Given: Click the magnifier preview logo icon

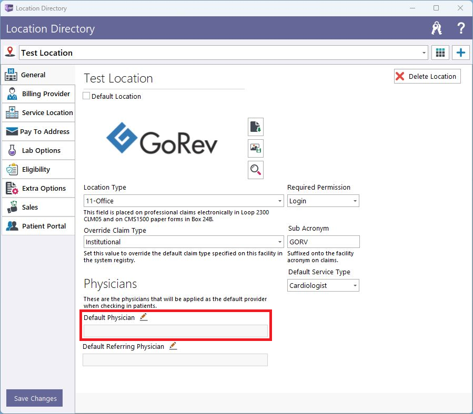Looking at the screenshot, I should tap(256, 170).
